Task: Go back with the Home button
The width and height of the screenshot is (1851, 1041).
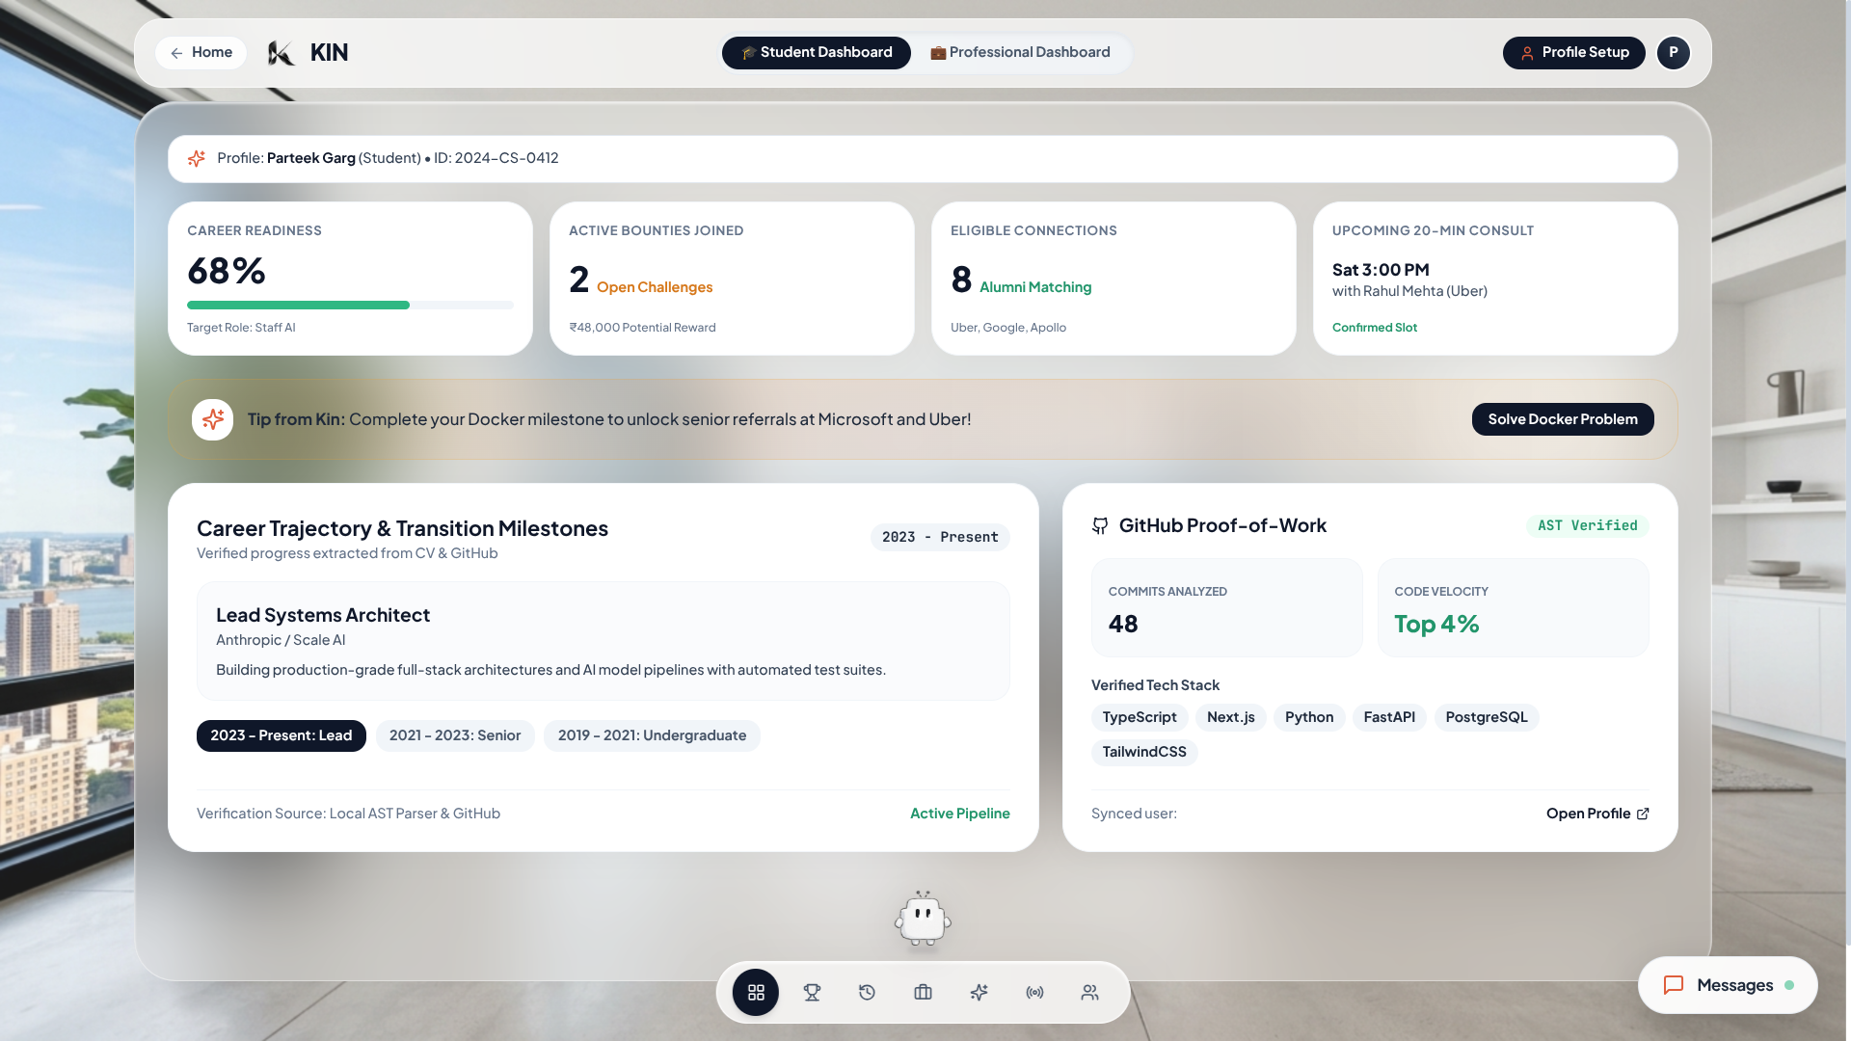Action: (x=201, y=53)
